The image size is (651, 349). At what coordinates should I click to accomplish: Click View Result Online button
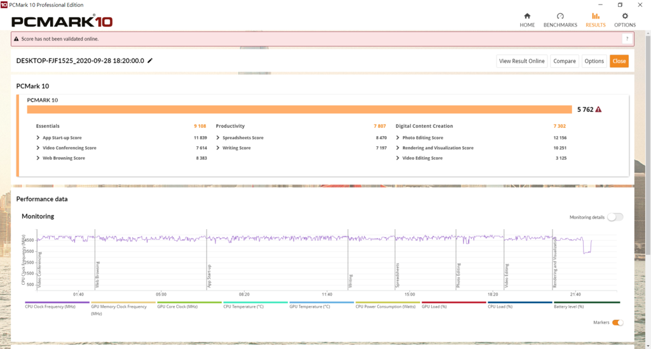point(521,61)
